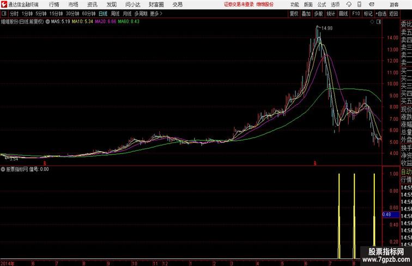Click the 14.98 high price label
Screen dimensions: 412x266
point(327,28)
